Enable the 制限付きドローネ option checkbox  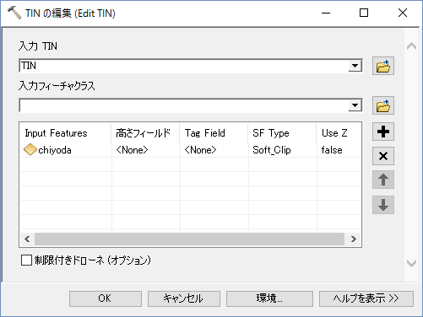(26, 260)
